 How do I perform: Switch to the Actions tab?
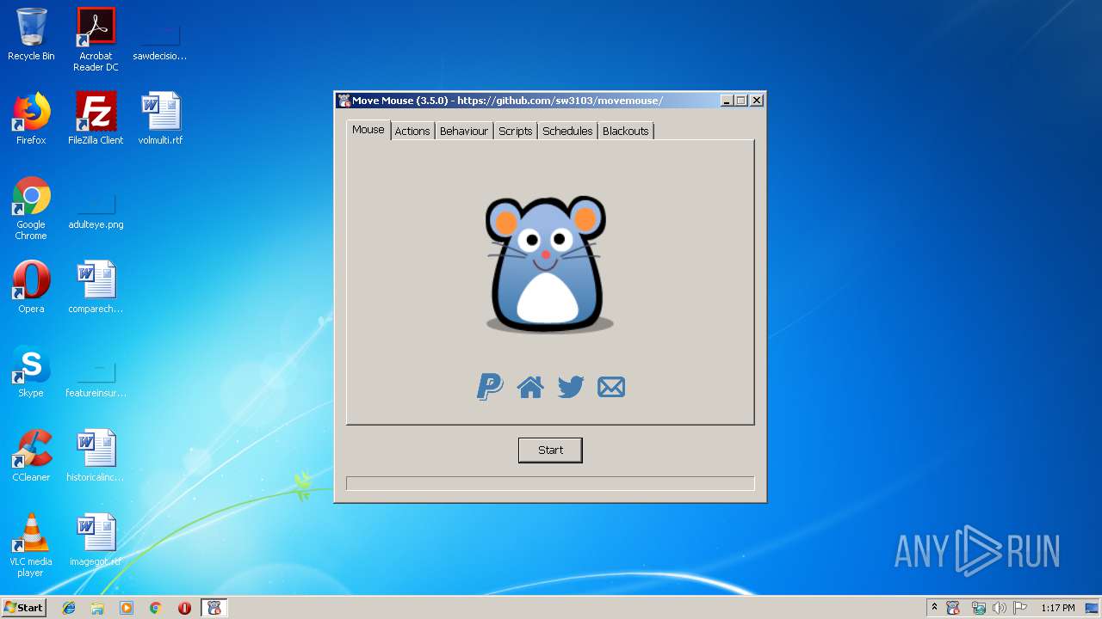[412, 131]
